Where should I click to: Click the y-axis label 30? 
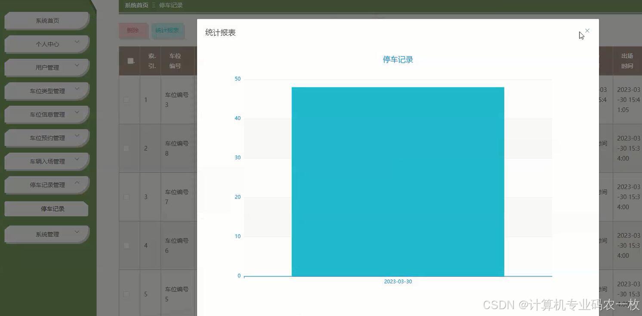click(238, 158)
